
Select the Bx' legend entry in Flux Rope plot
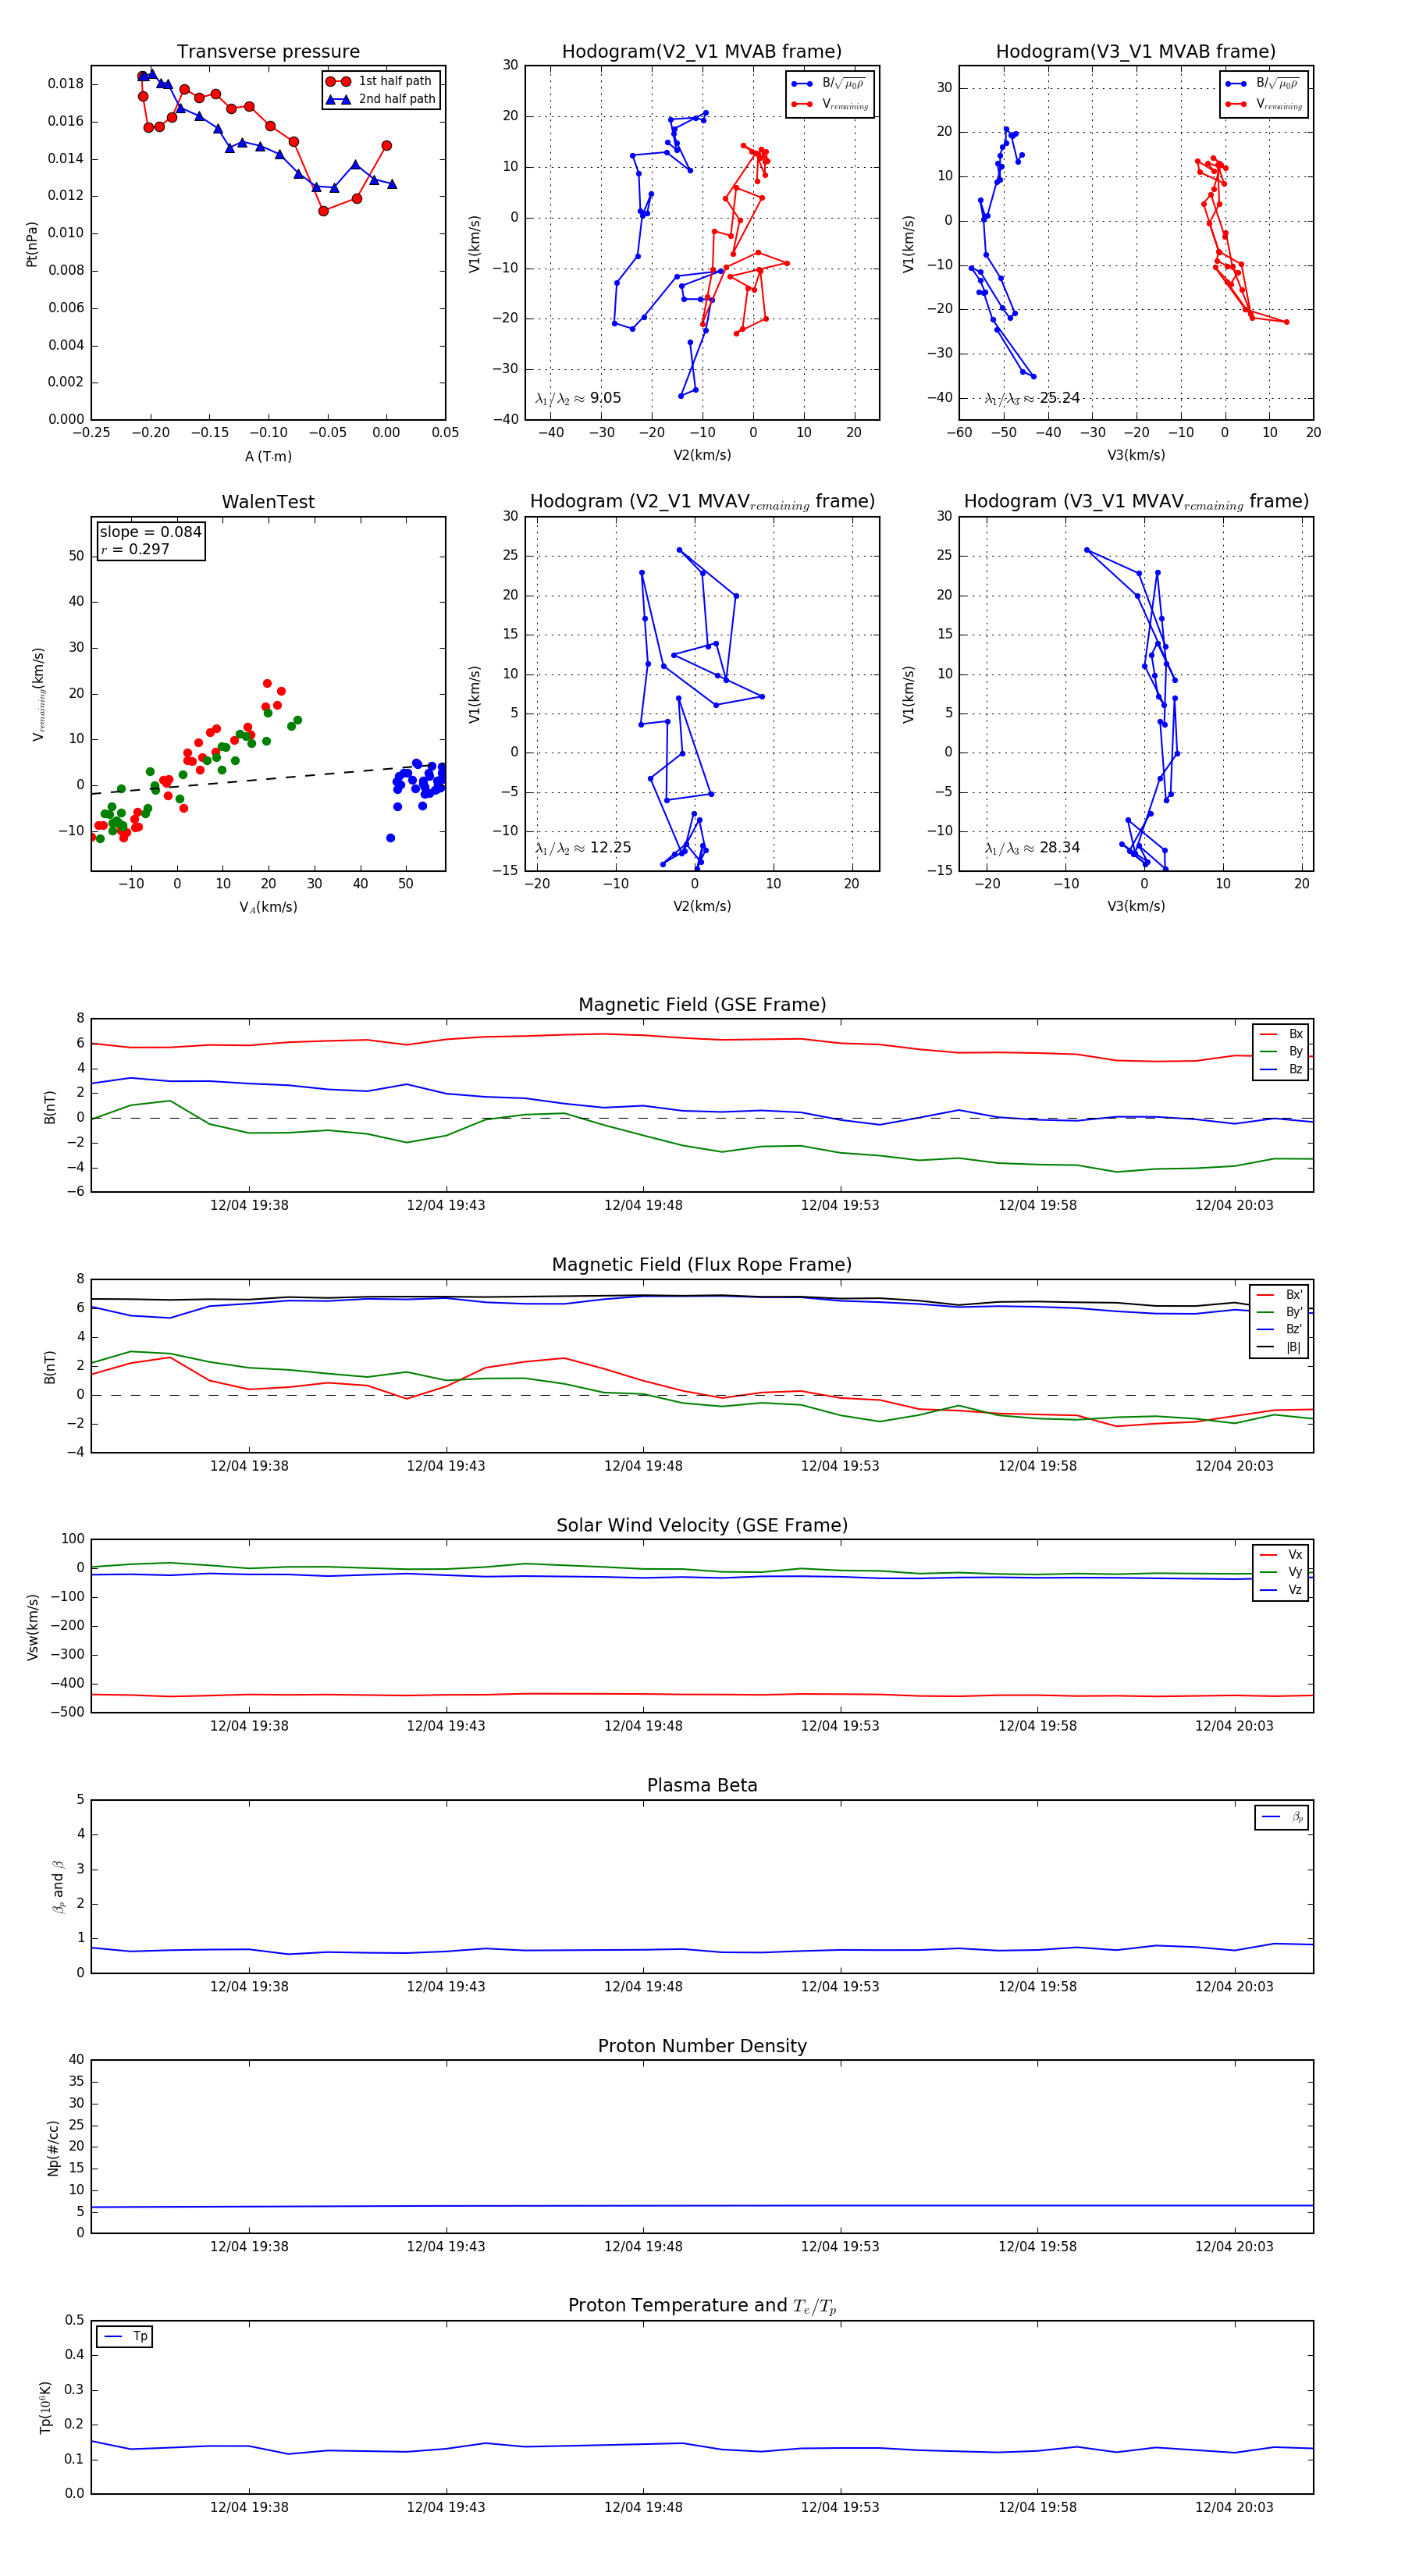[1280, 1294]
